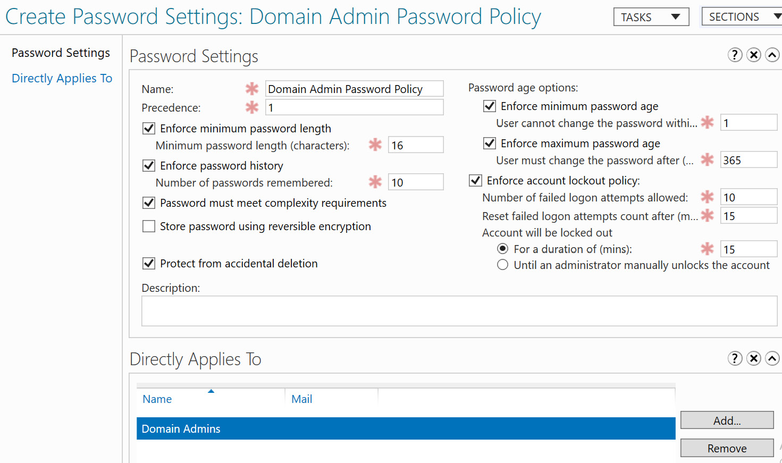
Task: Open help for Directly Applies To section
Action: (735, 358)
